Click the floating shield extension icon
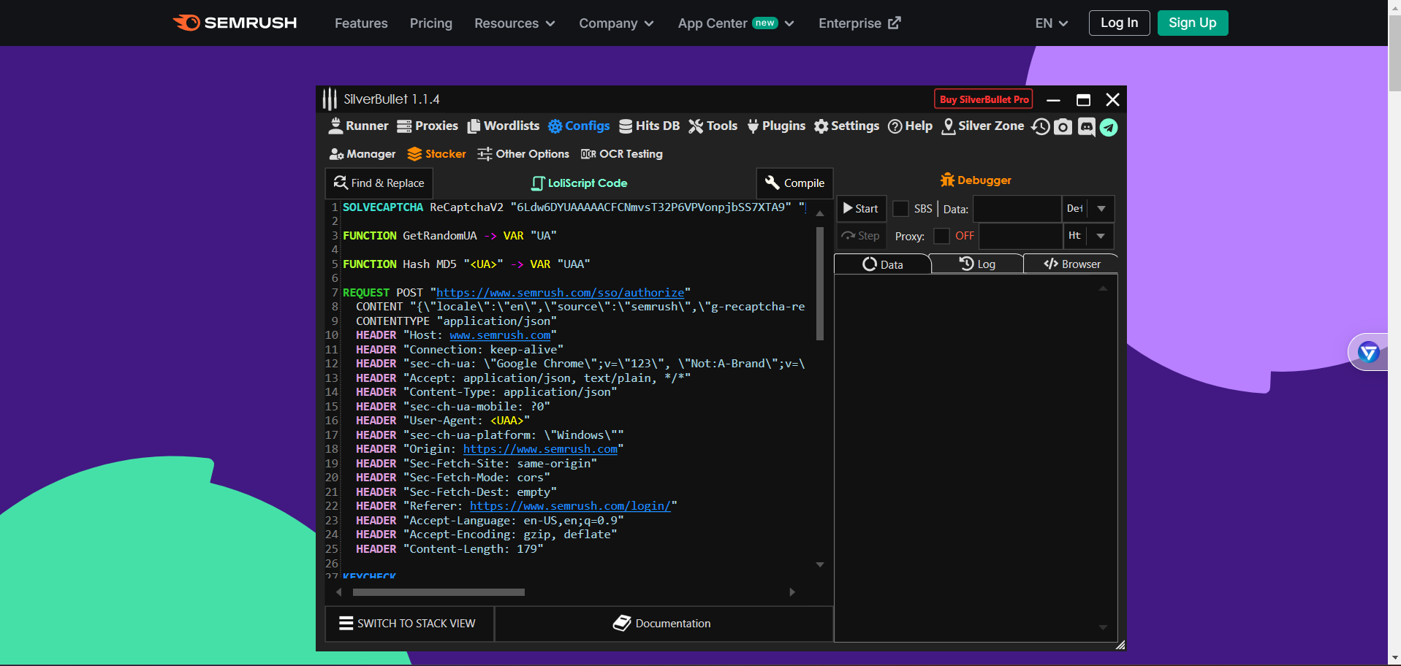Image resolution: width=1401 pixels, height=666 pixels. [x=1368, y=353]
